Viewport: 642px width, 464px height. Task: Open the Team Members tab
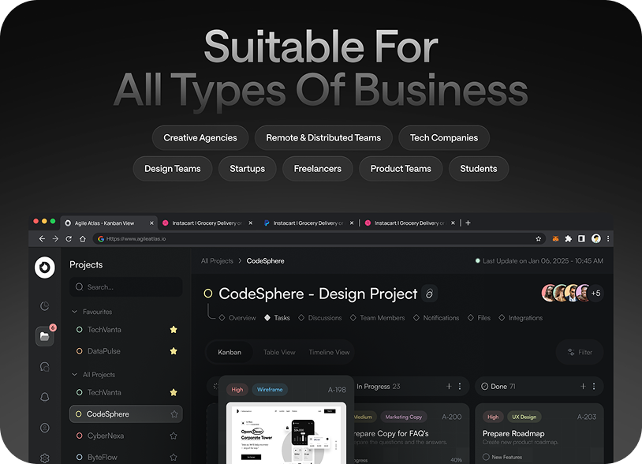(x=378, y=318)
